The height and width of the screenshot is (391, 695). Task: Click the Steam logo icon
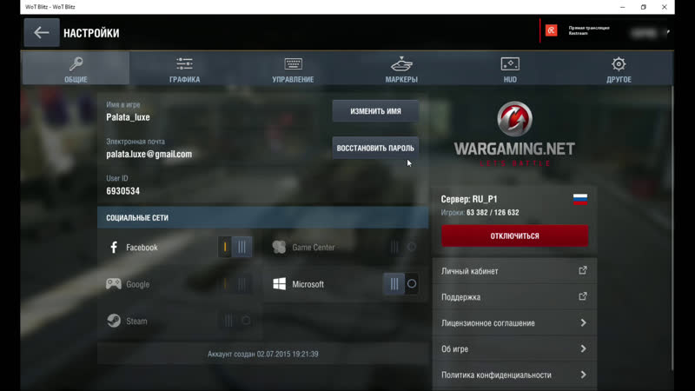tap(114, 321)
